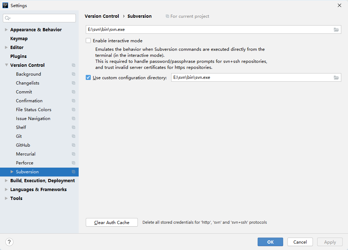This screenshot has height=250, width=348.
Task: Open help via the question mark icon
Action: pos(9,242)
